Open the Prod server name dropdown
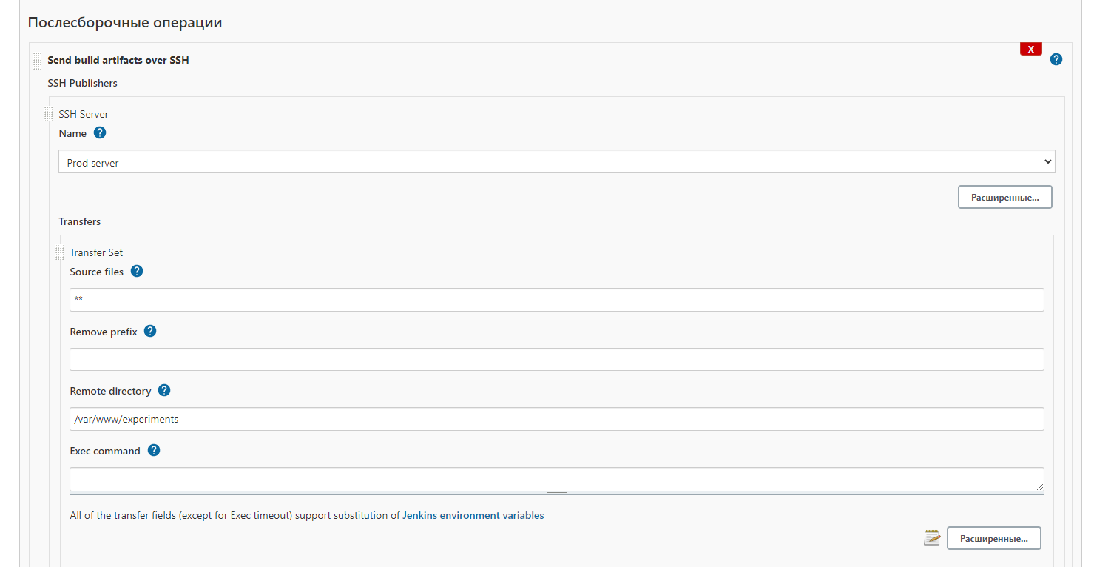This screenshot has width=1094, height=567. [556, 162]
